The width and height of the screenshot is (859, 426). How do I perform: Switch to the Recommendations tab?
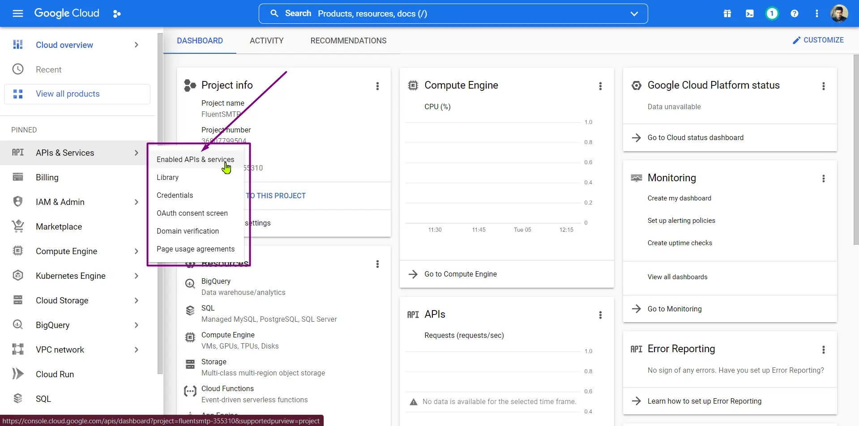coord(348,41)
